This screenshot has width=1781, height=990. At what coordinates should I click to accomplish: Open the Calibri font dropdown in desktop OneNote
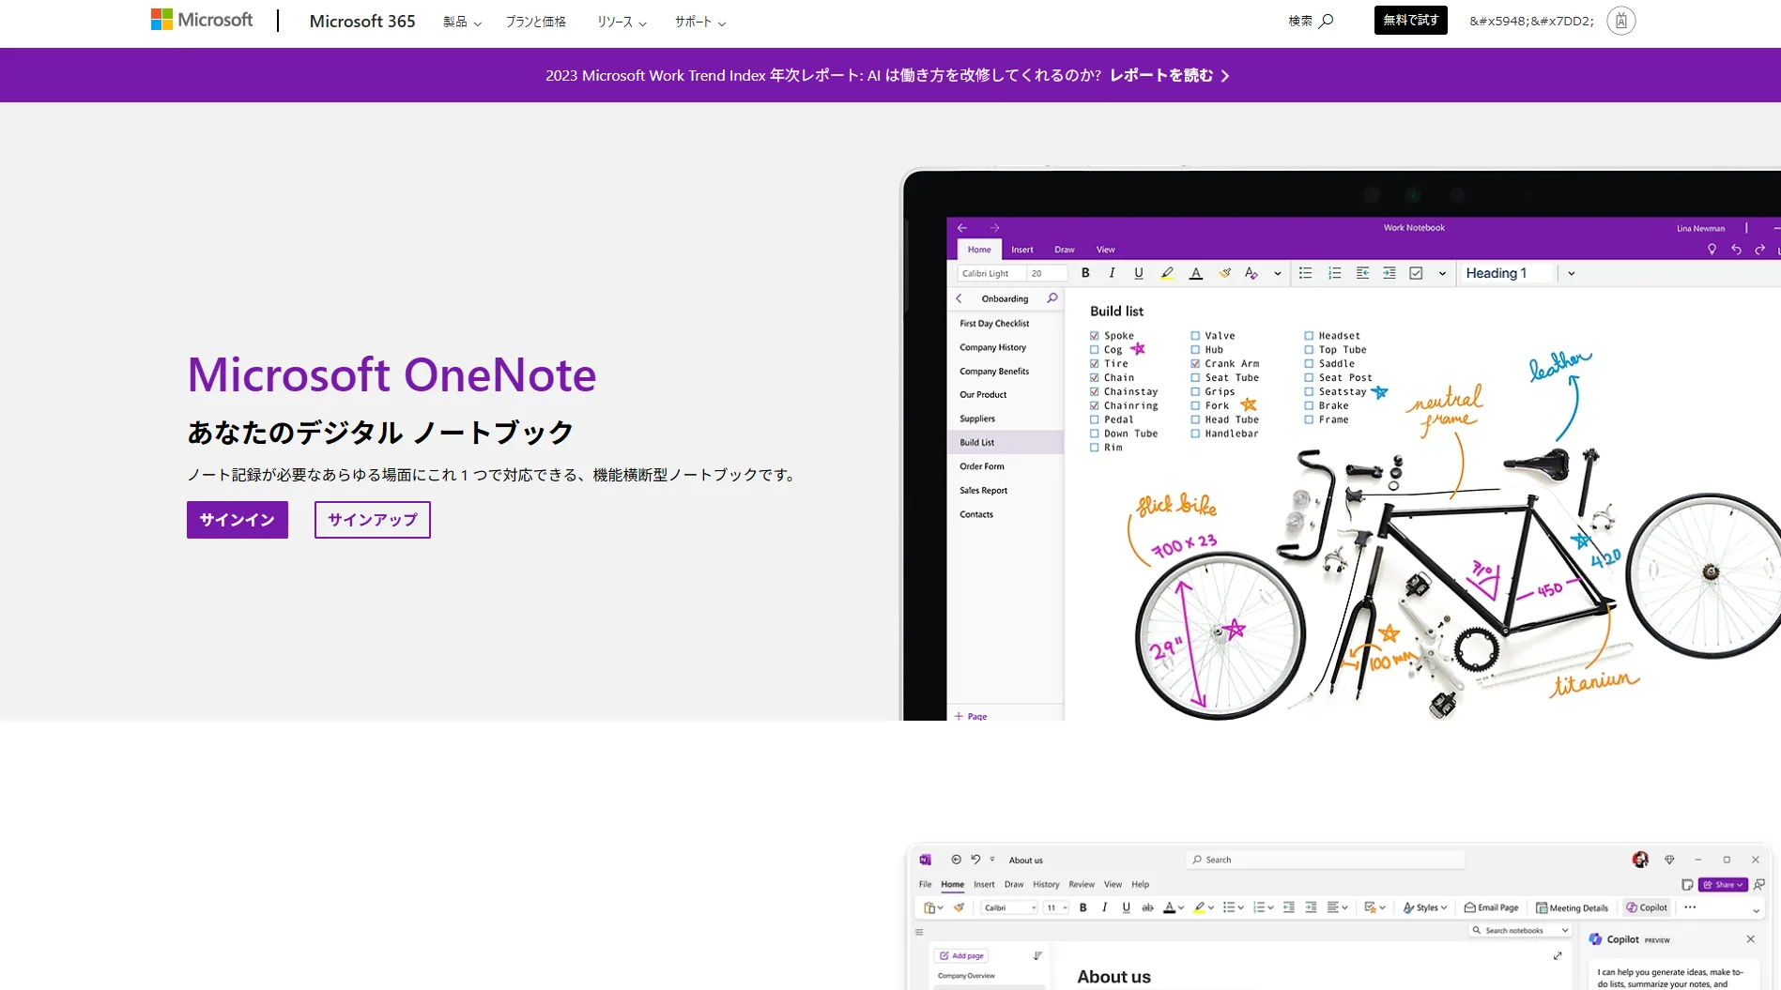tap(1010, 907)
